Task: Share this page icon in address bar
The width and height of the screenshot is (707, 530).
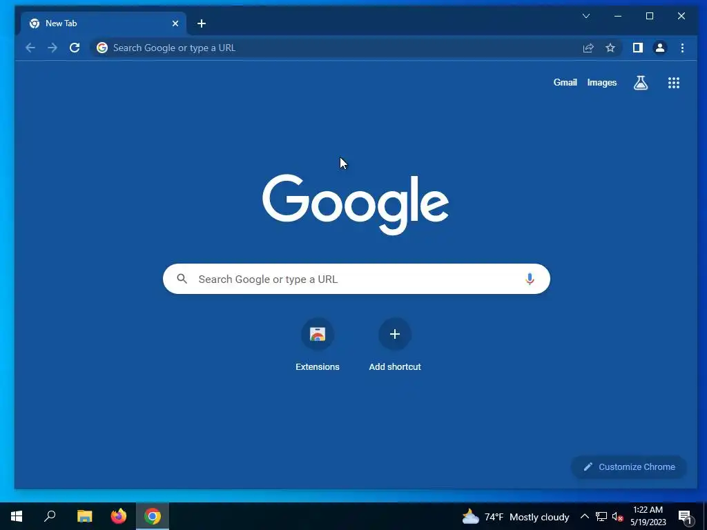Action: pyautogui.click(x=588, y=48)
